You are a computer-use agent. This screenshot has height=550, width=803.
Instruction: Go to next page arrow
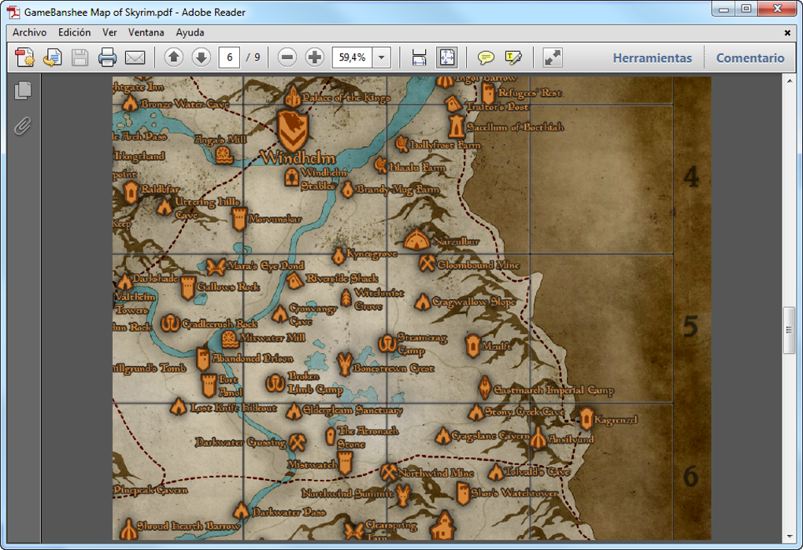201,57
